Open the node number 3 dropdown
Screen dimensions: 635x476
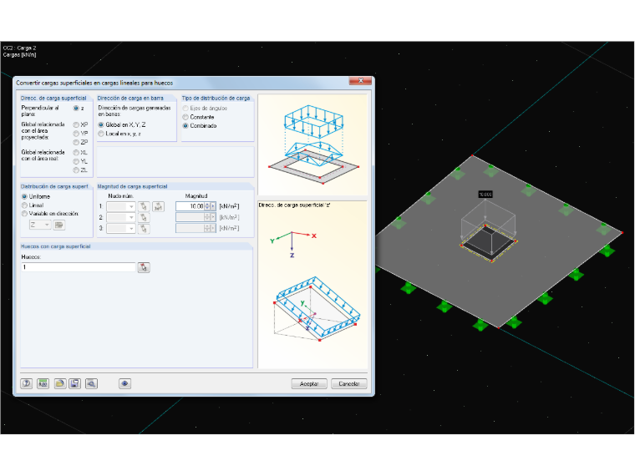click(120, 229)
